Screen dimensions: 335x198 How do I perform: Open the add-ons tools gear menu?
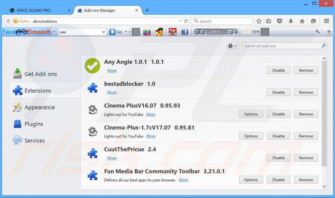pyautogui.click(x=232, y=46)
